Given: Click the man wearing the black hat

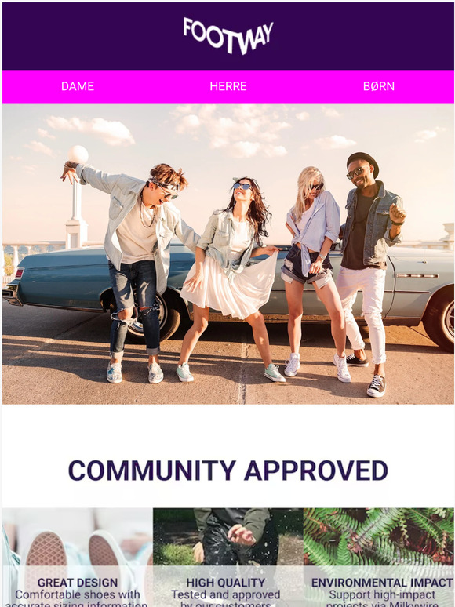Looking at the screenshot, I should tap(369, 271).
